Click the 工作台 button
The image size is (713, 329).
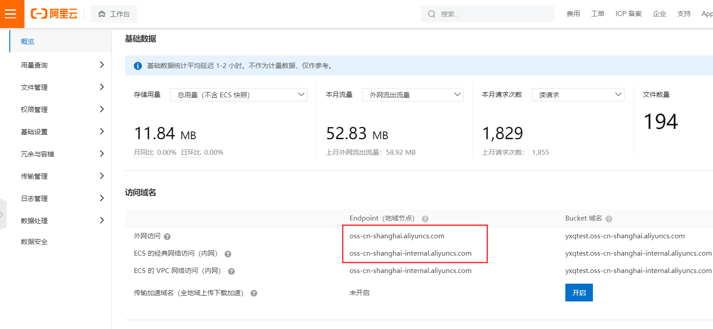pos(114,14)
